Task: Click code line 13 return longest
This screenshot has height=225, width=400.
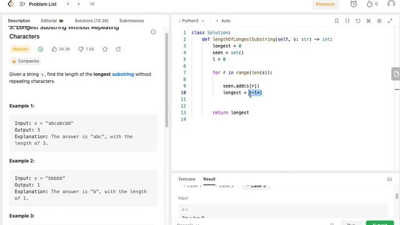Action: 231,112
